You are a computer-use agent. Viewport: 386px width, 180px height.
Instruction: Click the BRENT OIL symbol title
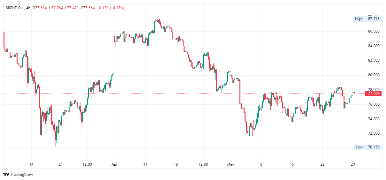point(15,8)
